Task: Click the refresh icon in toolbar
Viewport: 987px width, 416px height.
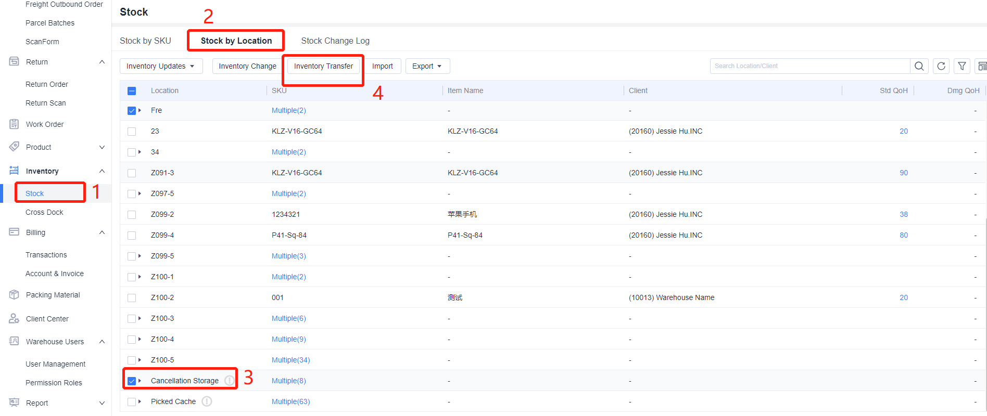Action: tap(941, 66)
